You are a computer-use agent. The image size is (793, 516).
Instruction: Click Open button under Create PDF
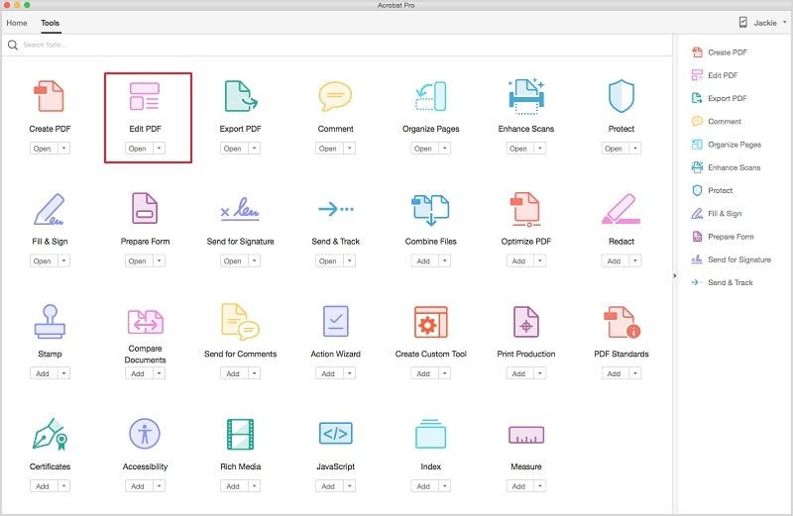[x=43, y=149]
